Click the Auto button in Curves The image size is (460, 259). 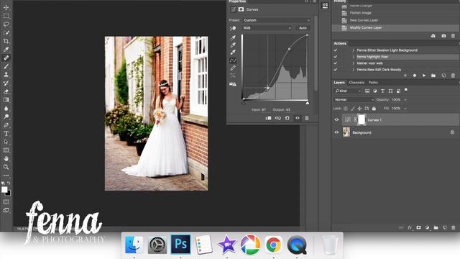pyautogui.click(x=303, y=28)
